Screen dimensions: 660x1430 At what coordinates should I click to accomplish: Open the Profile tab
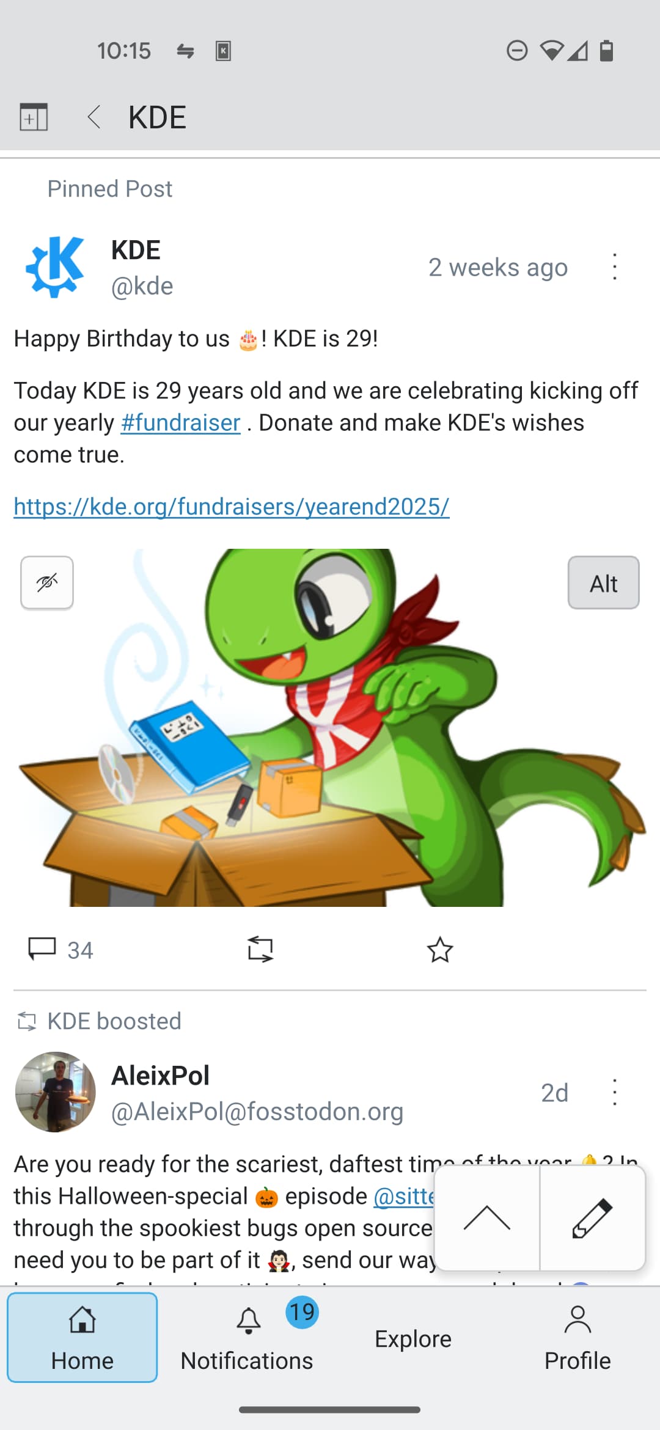click(x=577, y=1337)
